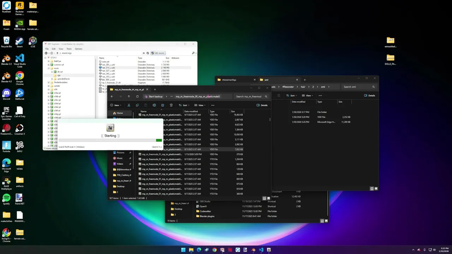Expand common.rpf in CodeWalker tree
Image resolution: width=452 pixels, height=254 pixels.
tap(48, 65)
